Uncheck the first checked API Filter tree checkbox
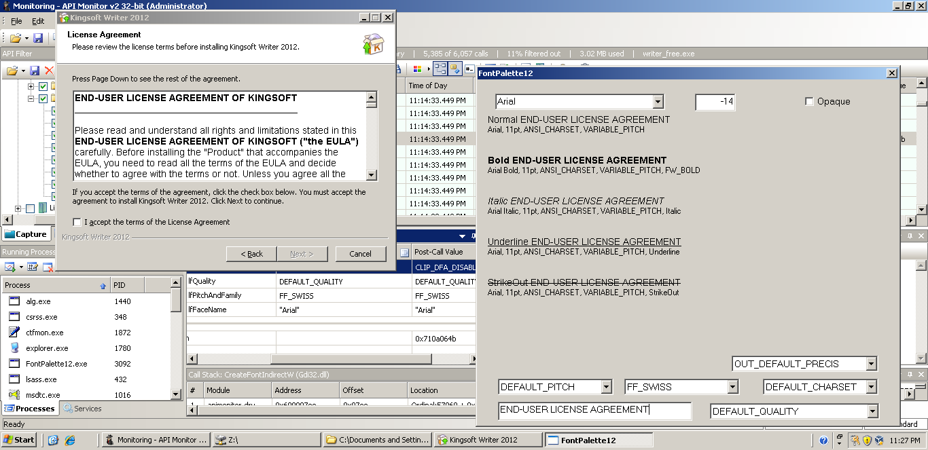 click(43, 86)
